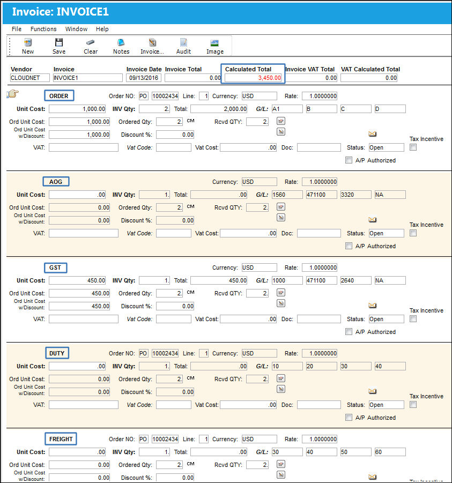Image resolution: width=452 pixels, height=483 pixels.
Task: Click the Calculated Total field showing 3,450.00
Action: coord(253,78)
